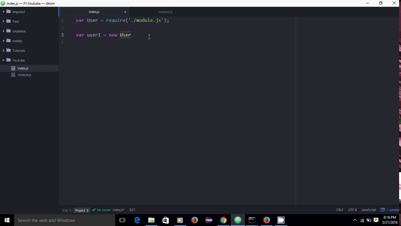Expand the Tool folder arrow
The image size is (401, 226).
point(3,21)
